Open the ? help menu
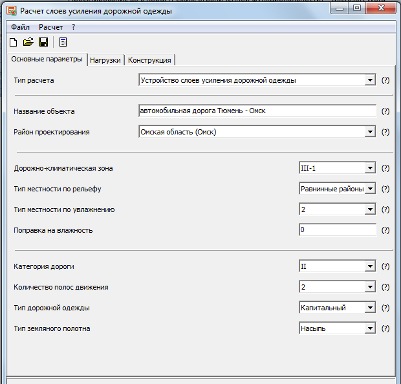Viewport: 401px width, 384px height. click(x=73, y=27)
